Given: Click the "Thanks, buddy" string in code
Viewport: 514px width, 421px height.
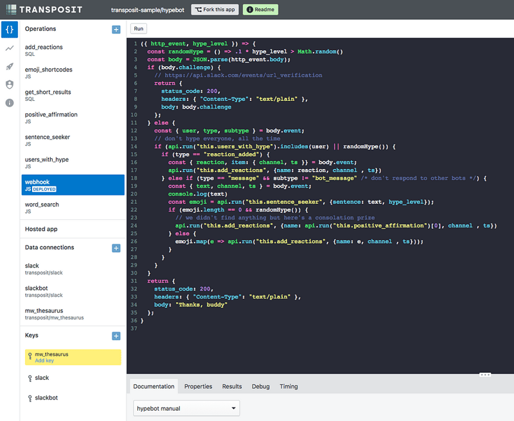Looking at the screenshot, I should point(201,305).
